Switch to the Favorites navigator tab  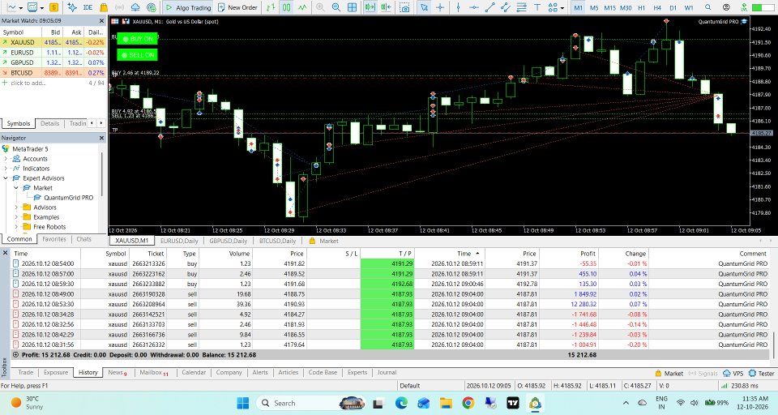[x=54, y=239]
